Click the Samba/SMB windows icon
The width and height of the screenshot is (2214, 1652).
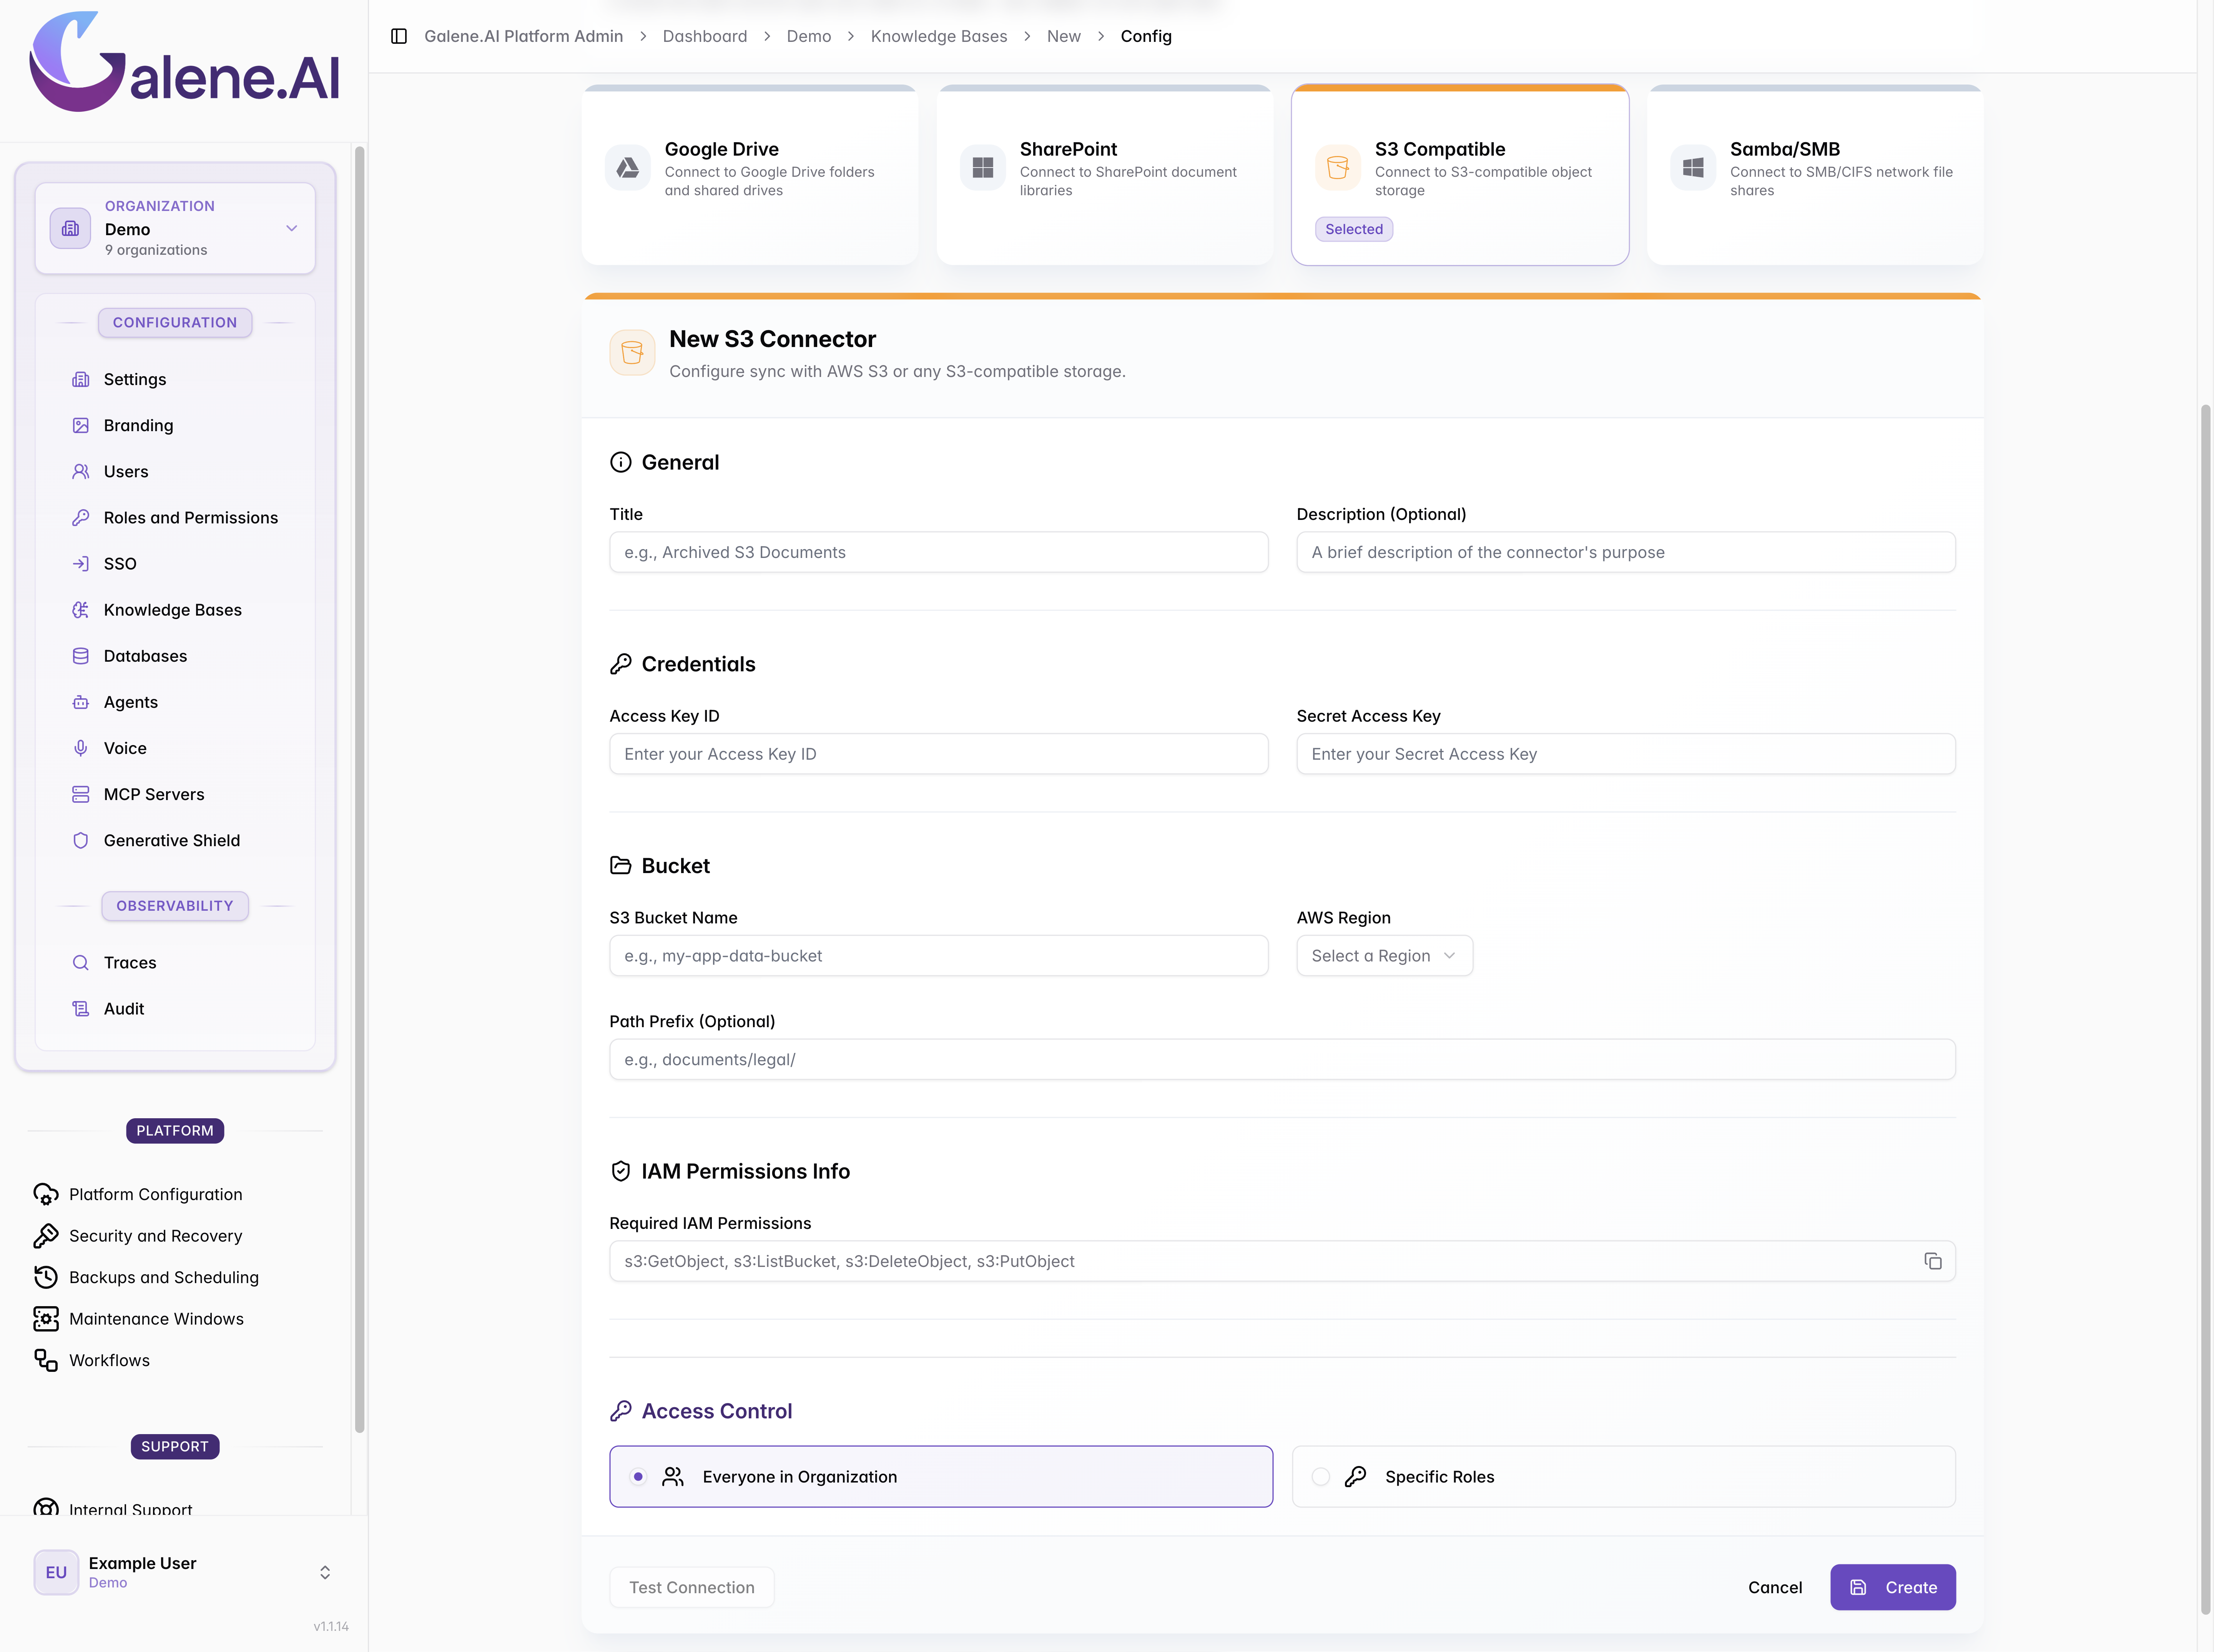tap(1693, 168)
